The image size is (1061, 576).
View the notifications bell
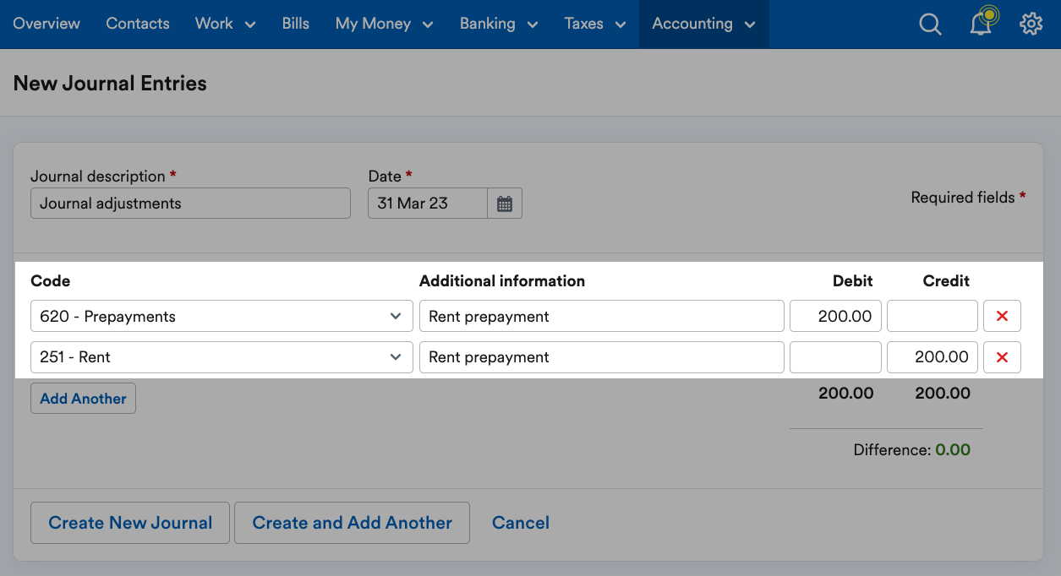979,24
